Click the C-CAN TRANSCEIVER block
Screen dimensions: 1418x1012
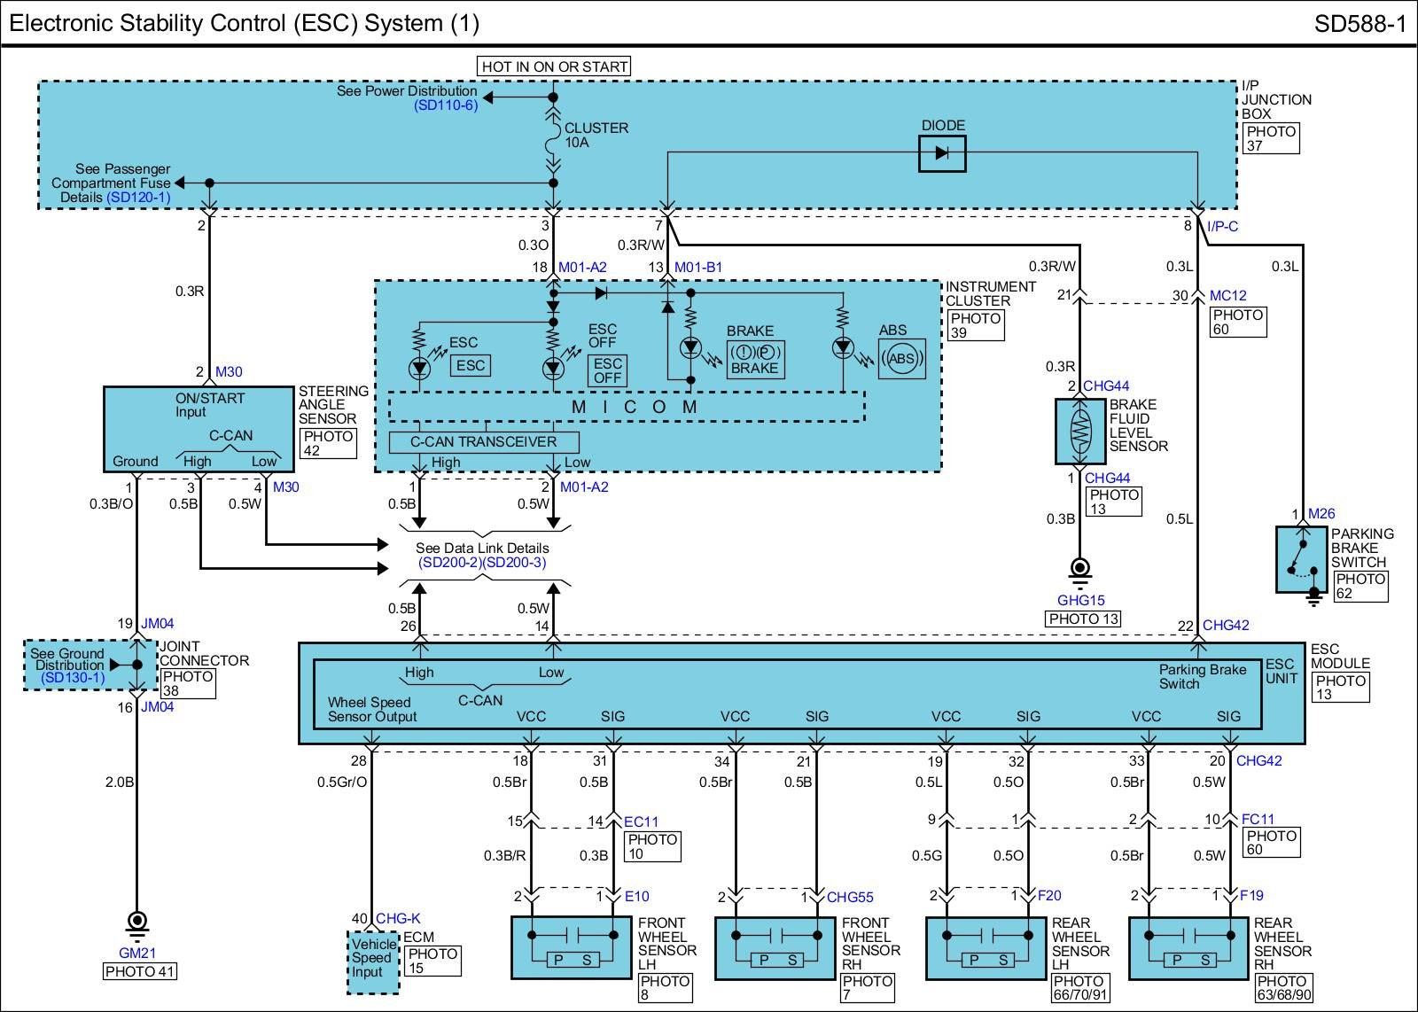pyautogui.click(x=484, y=442)
